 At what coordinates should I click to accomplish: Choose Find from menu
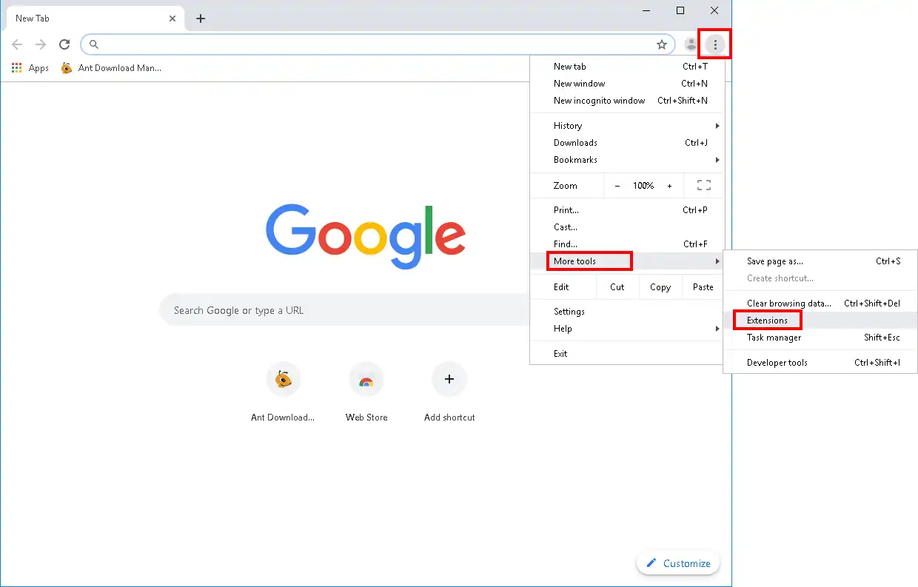pos(627,244)
